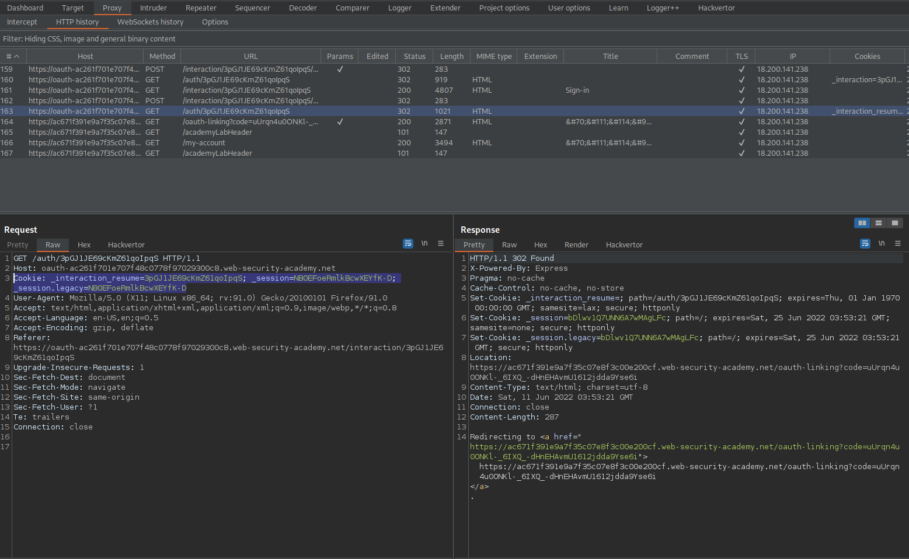Sort by the URL column header

pyautogui.click(x=251, y=57)
